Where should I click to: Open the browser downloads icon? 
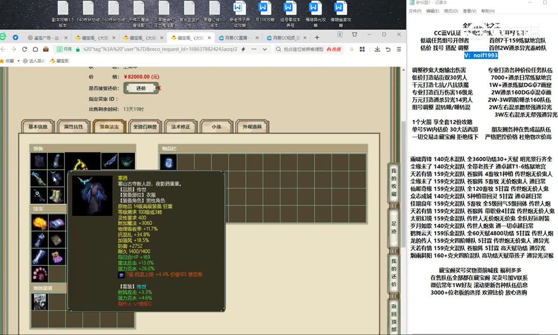click(x=377, y=49)
